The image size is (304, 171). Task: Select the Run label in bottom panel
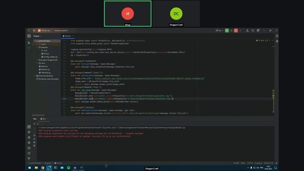pos(35,119)
